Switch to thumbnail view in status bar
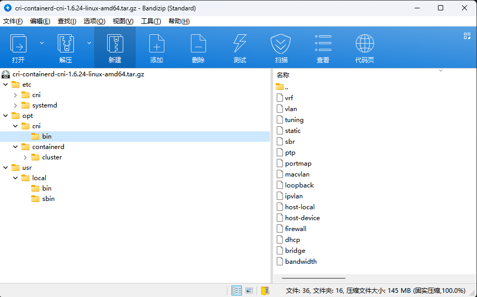 249,291
